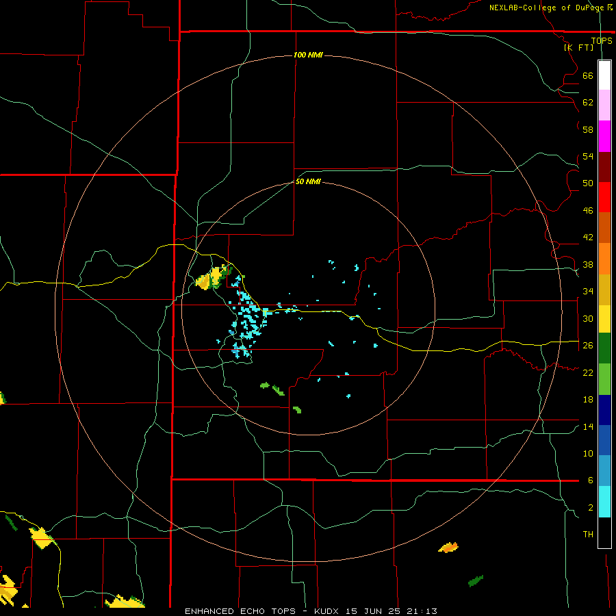Click the navy 22 kft legend swatch
The width and height of the screenshot is (616, 616).
604,410
